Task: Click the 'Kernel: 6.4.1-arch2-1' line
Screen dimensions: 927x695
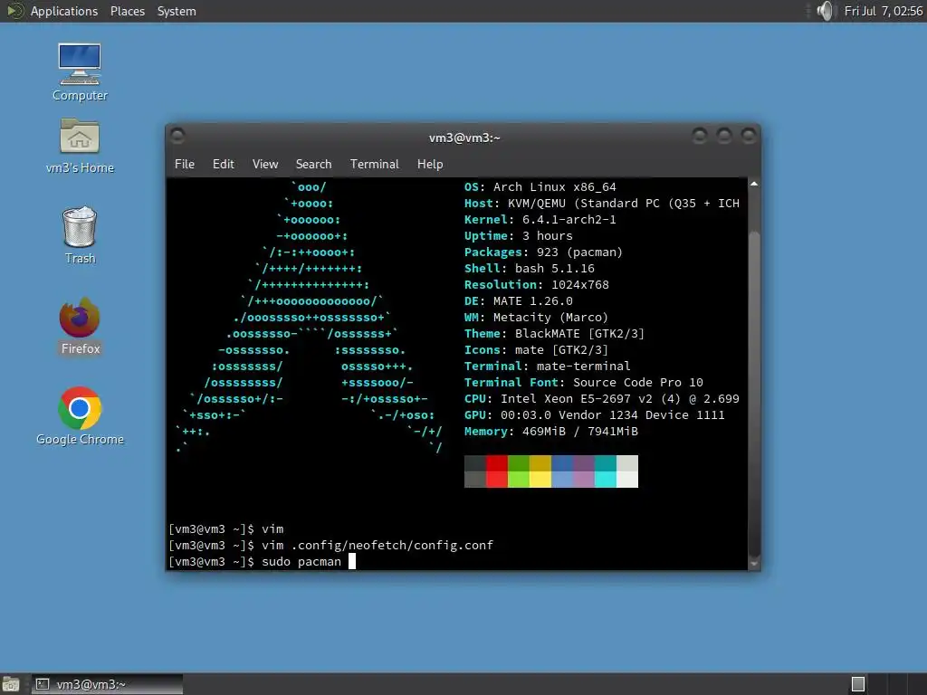Action: pos(540,219)
